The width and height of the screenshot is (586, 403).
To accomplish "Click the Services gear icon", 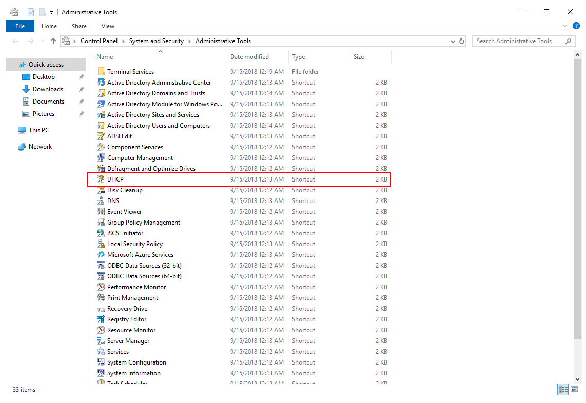I will 101,352.
